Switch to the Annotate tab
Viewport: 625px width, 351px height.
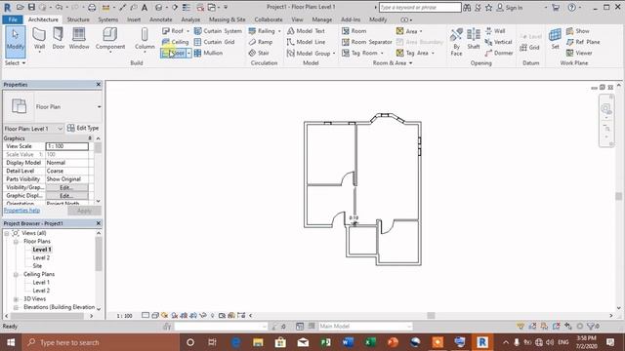[160, 19]
